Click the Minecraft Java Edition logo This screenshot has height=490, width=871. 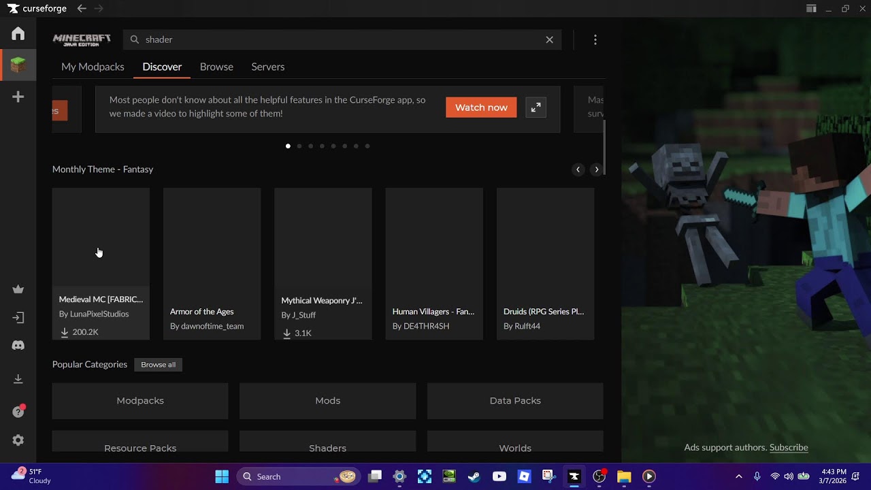pyautogui.click(x=82, y=39)
